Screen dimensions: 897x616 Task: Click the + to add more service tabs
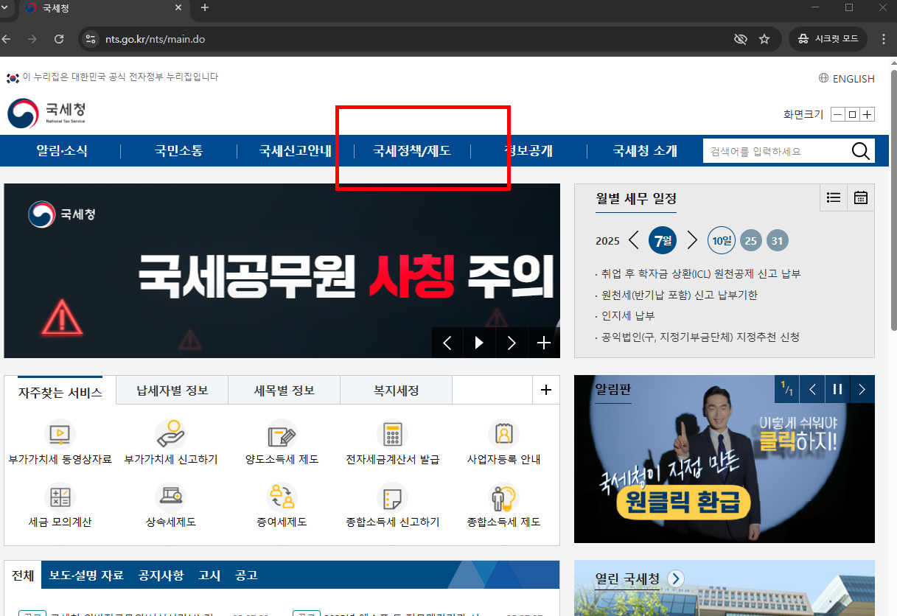(545, 390)
